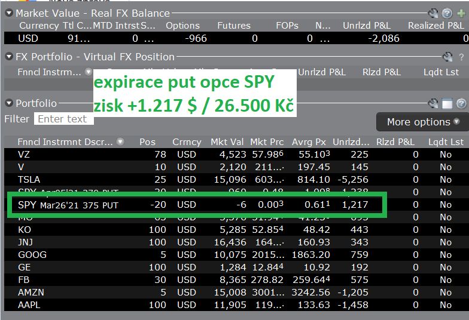The height and width of the screenshot is (320, 469).
Task: Click Lqdt Lst header in FX Portfolio
Action: (x=441, y=72)
